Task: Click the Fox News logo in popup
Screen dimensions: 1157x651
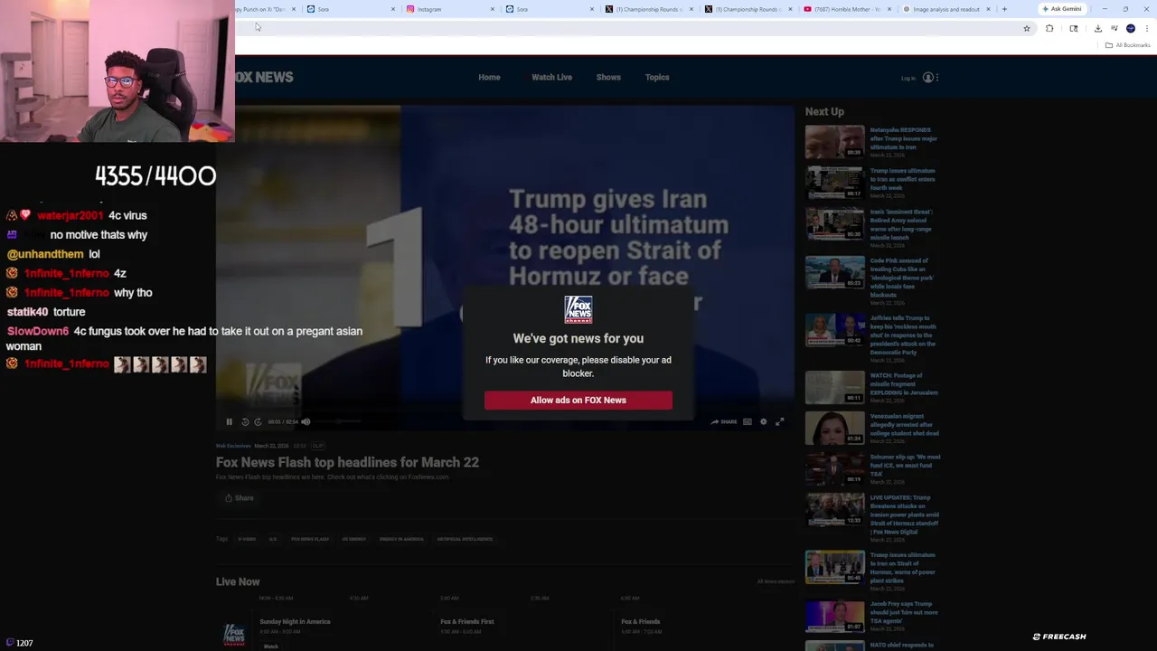Action: [578, 309]
